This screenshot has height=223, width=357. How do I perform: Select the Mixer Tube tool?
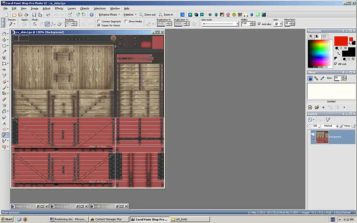click(x=311, y=78)
